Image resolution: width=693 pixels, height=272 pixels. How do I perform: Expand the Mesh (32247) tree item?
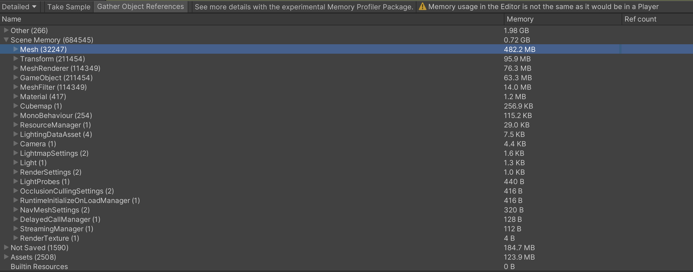[15, 49]
